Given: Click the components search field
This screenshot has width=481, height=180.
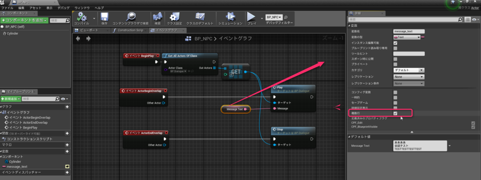Looking at the screenshot, I should tap(60, 20).
